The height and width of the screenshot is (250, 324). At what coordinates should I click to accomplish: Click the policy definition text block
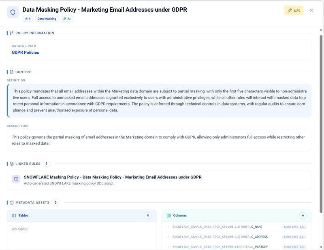[159, 101]
